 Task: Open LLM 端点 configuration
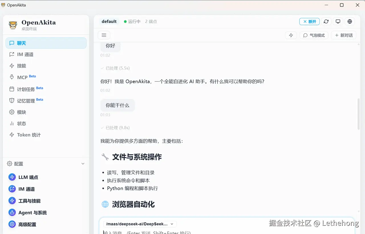46,177
